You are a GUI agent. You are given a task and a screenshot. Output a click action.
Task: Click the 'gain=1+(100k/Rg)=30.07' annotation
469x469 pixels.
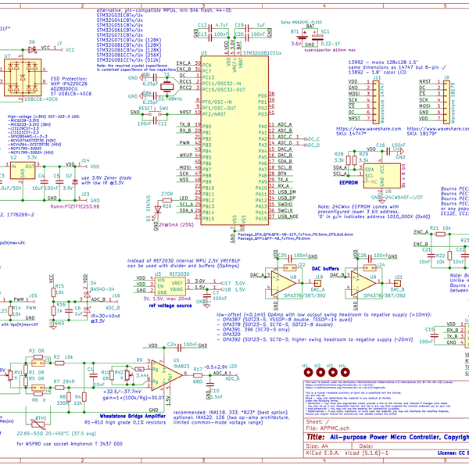134,398
